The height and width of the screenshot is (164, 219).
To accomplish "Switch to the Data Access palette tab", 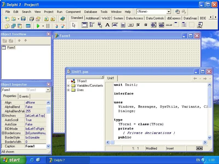I will (x=134, y=18).
